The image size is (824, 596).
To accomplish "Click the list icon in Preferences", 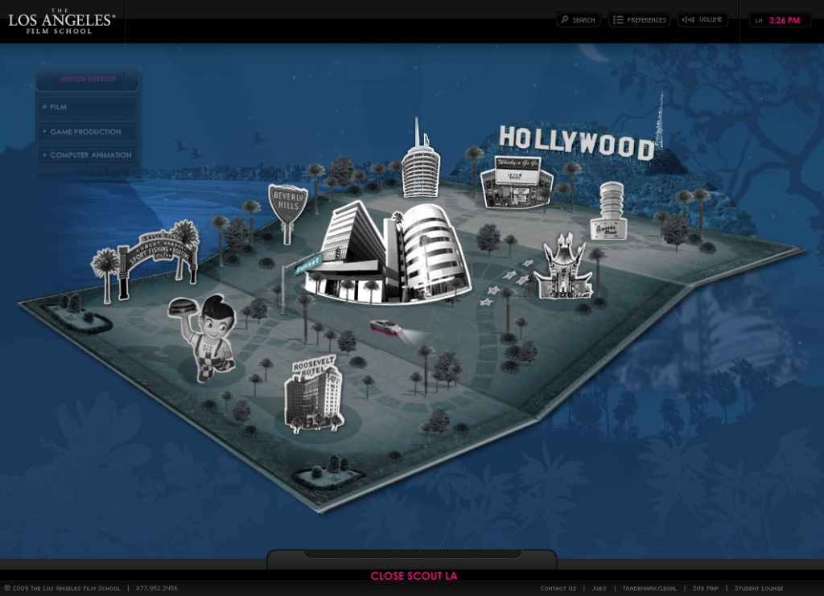I will pos(618,19).
